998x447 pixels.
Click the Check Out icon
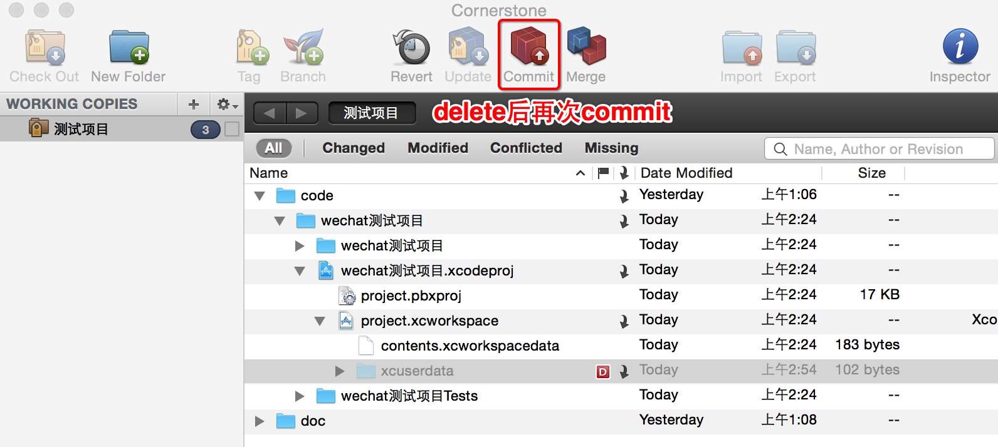[x=45, y=48]
